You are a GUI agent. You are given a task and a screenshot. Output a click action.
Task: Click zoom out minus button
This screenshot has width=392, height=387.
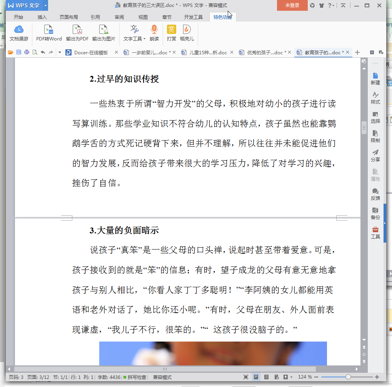click(x=316, y=377)
